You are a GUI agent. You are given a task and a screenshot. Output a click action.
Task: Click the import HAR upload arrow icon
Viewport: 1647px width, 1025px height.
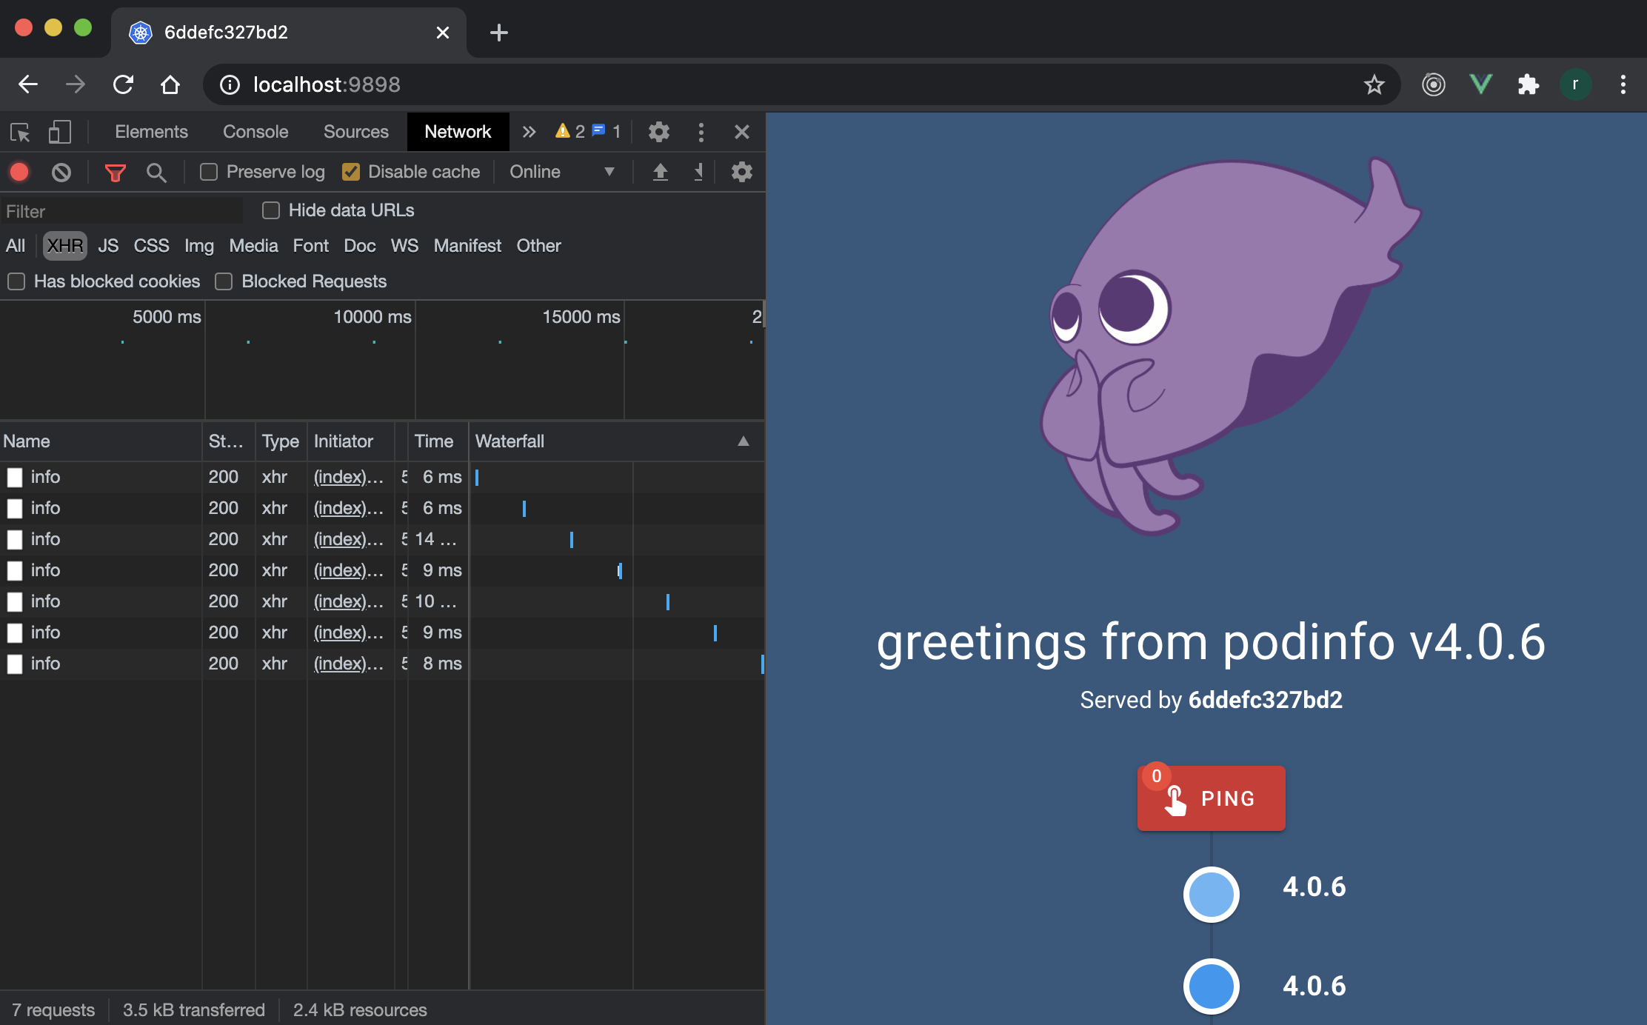[x=660, y=172]
